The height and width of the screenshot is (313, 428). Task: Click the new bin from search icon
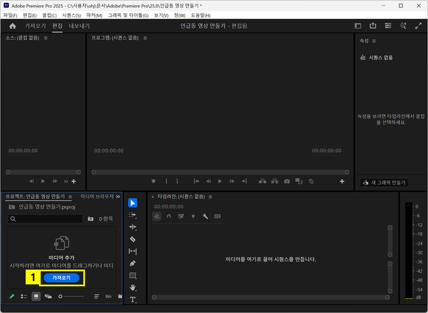[91, 219]
